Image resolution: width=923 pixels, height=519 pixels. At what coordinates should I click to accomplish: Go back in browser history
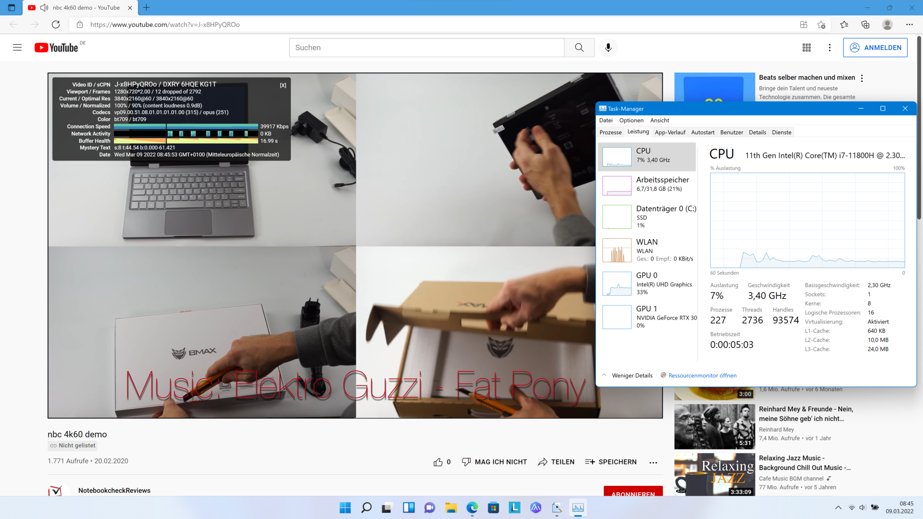click(x=13, y=25)
